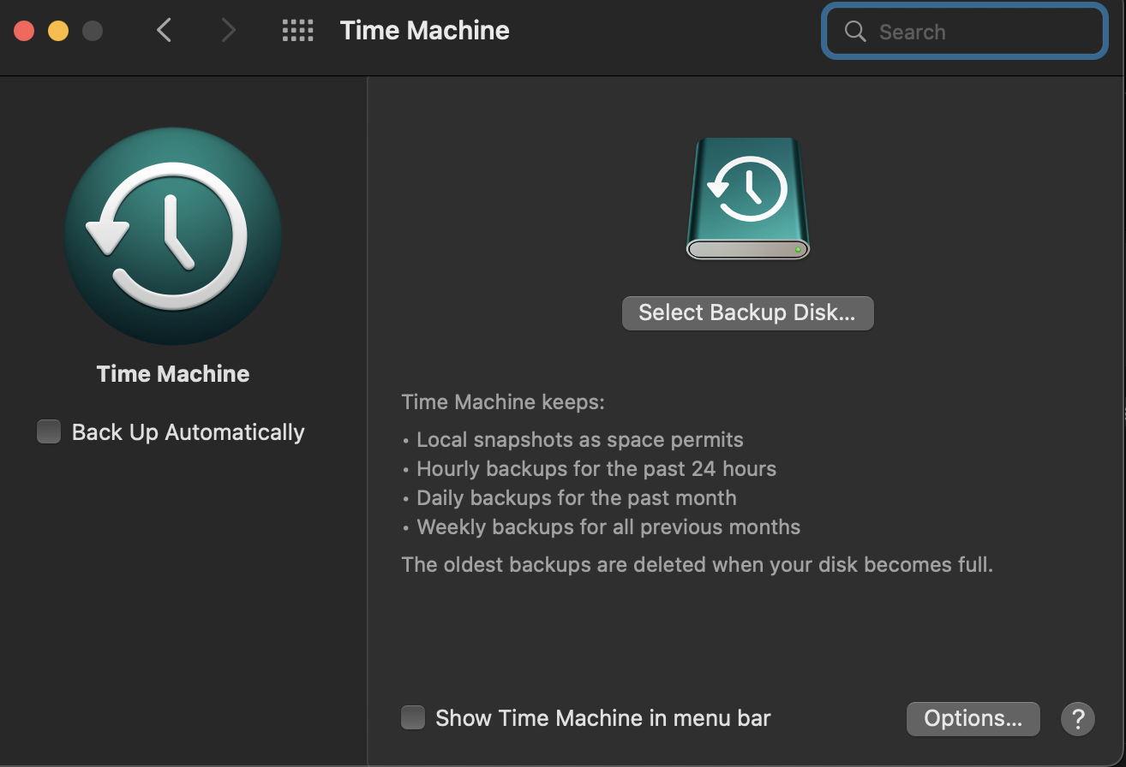Click "Local snapshots as space permits" line
Image resolution: width=1126 pixels, height=767 pixels.
point(580,440)
